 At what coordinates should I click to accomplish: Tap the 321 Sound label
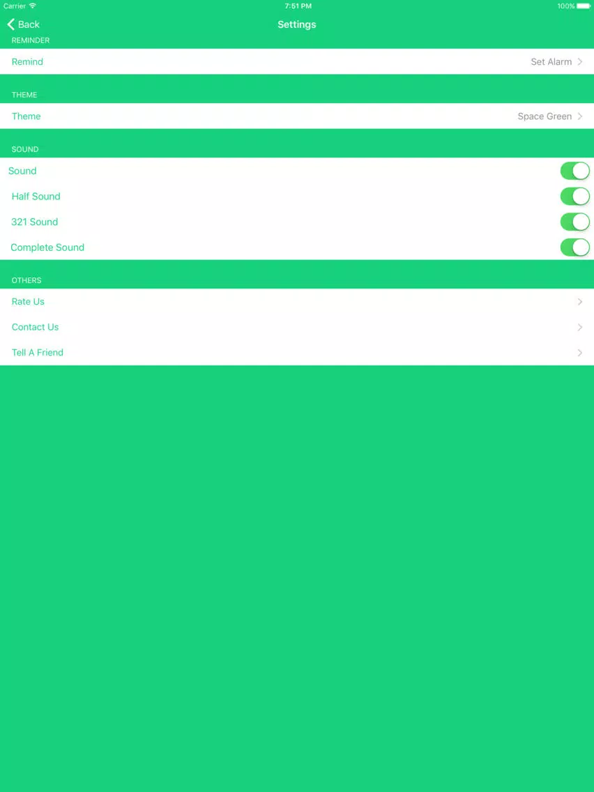pos(34,222)
